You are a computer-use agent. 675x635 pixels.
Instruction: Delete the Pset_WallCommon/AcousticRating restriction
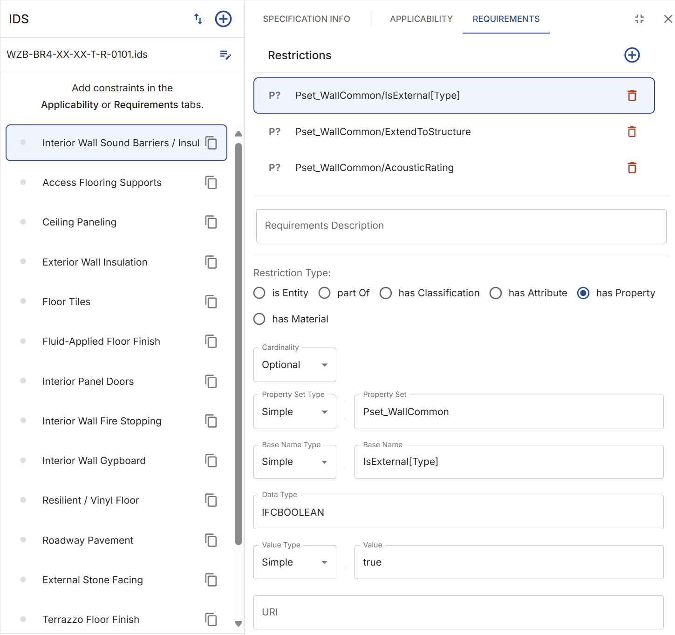(x=632, y=168)
